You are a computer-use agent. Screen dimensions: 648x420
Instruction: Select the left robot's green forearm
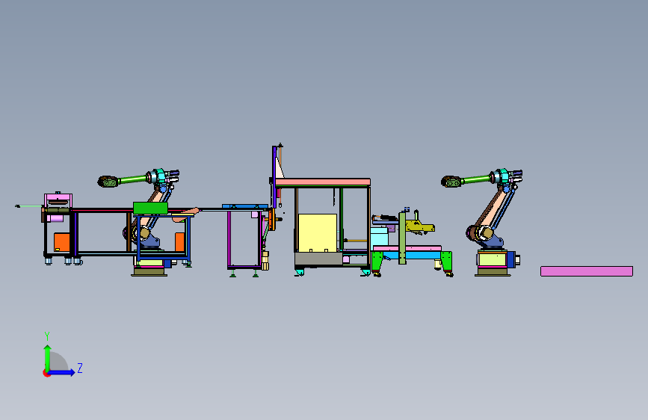(133, 180)
